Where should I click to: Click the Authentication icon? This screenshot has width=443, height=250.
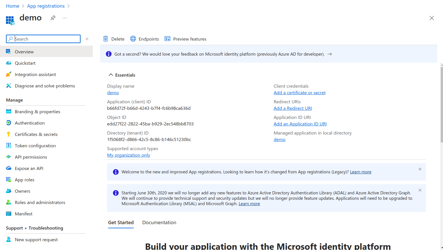pyautogui.click(x=9, y=123)
